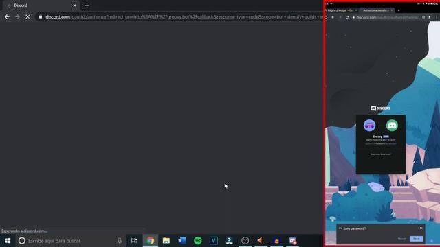
Task: Click the forward arrow in left Chrome window
Action: [x=17, y=16]
